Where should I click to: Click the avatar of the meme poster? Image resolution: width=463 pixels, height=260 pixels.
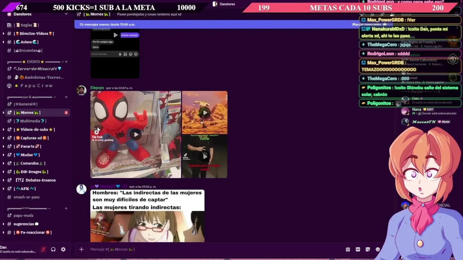pos(81,189)
